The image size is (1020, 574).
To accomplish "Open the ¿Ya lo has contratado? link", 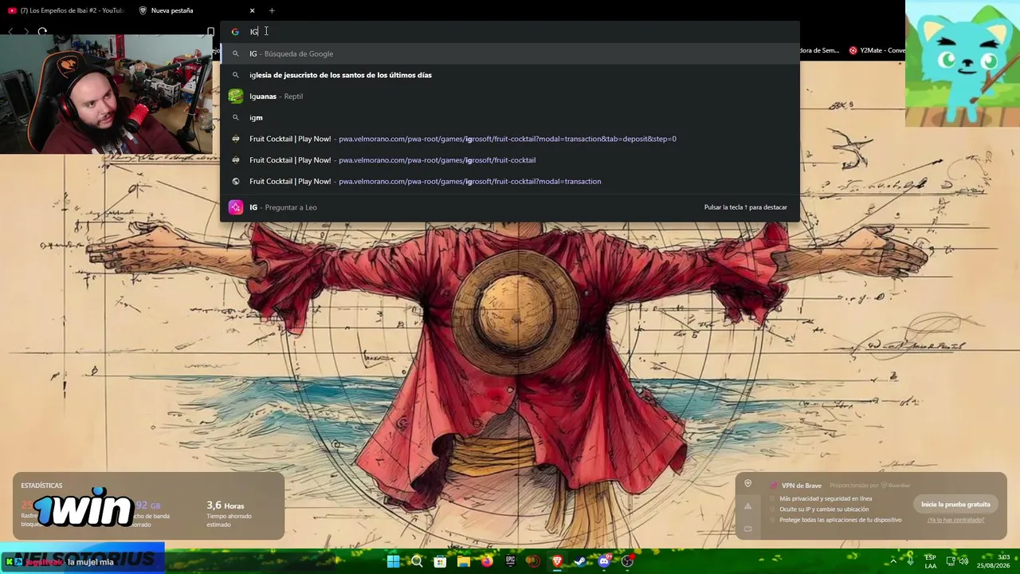I will [x=955, y=520].
